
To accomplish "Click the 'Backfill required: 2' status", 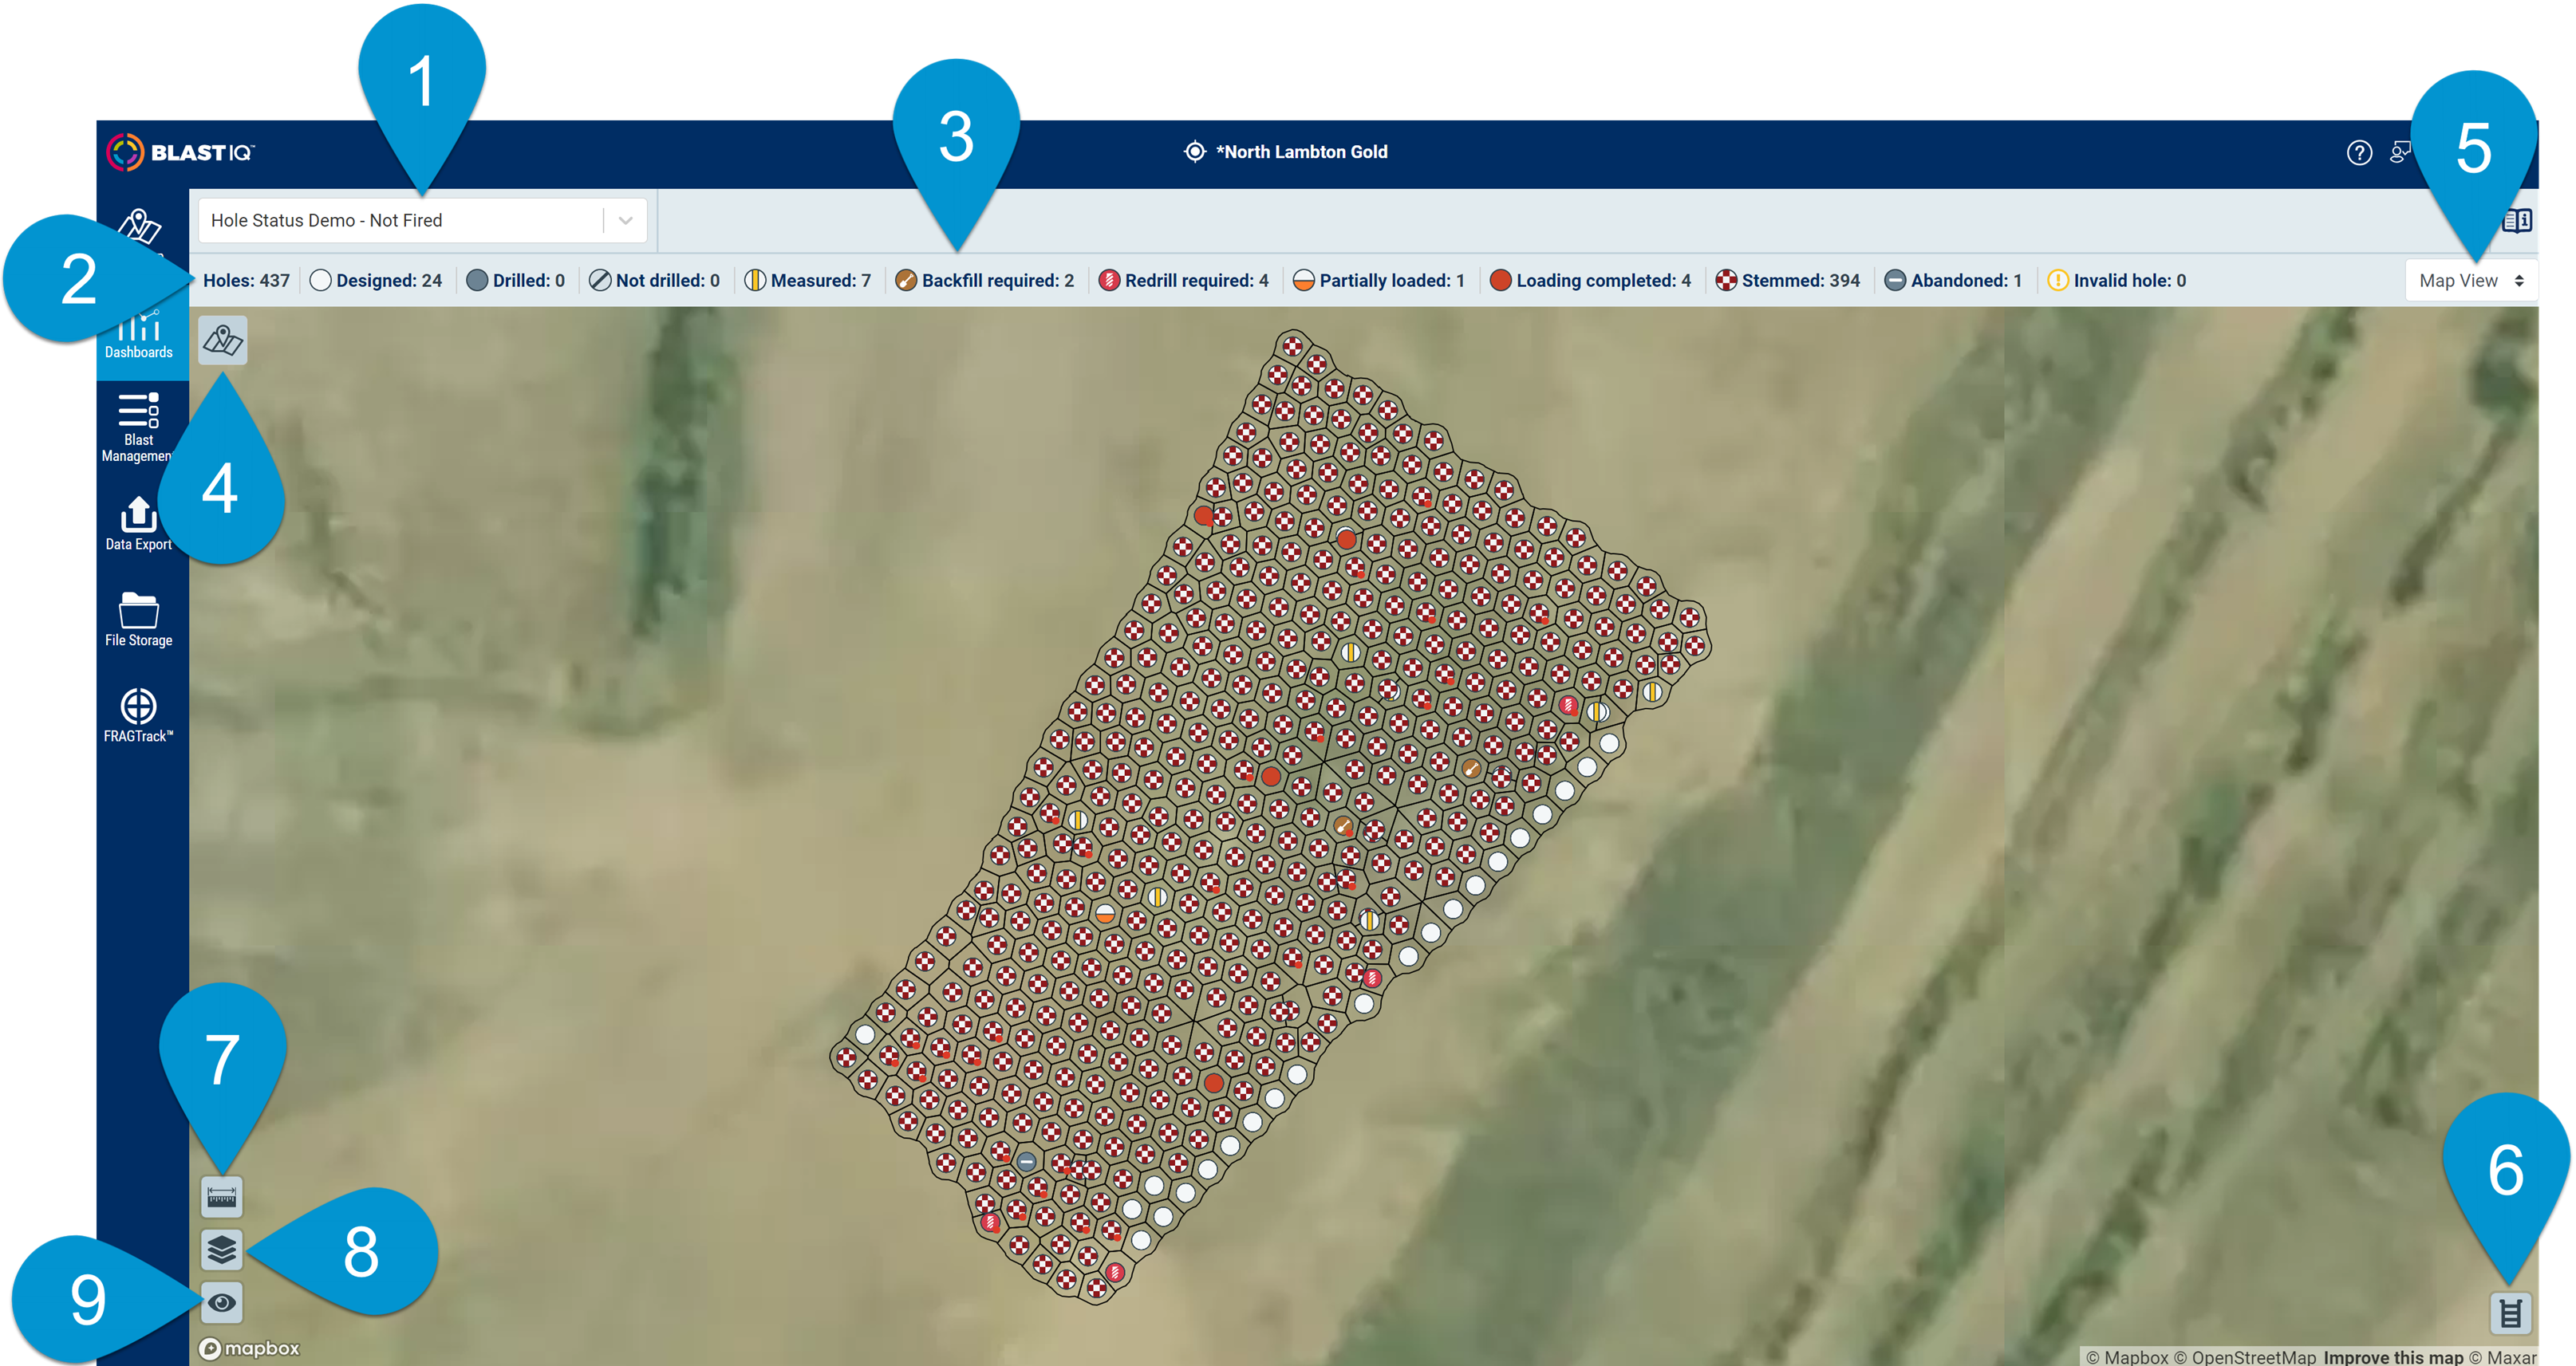I will [985, 281].
